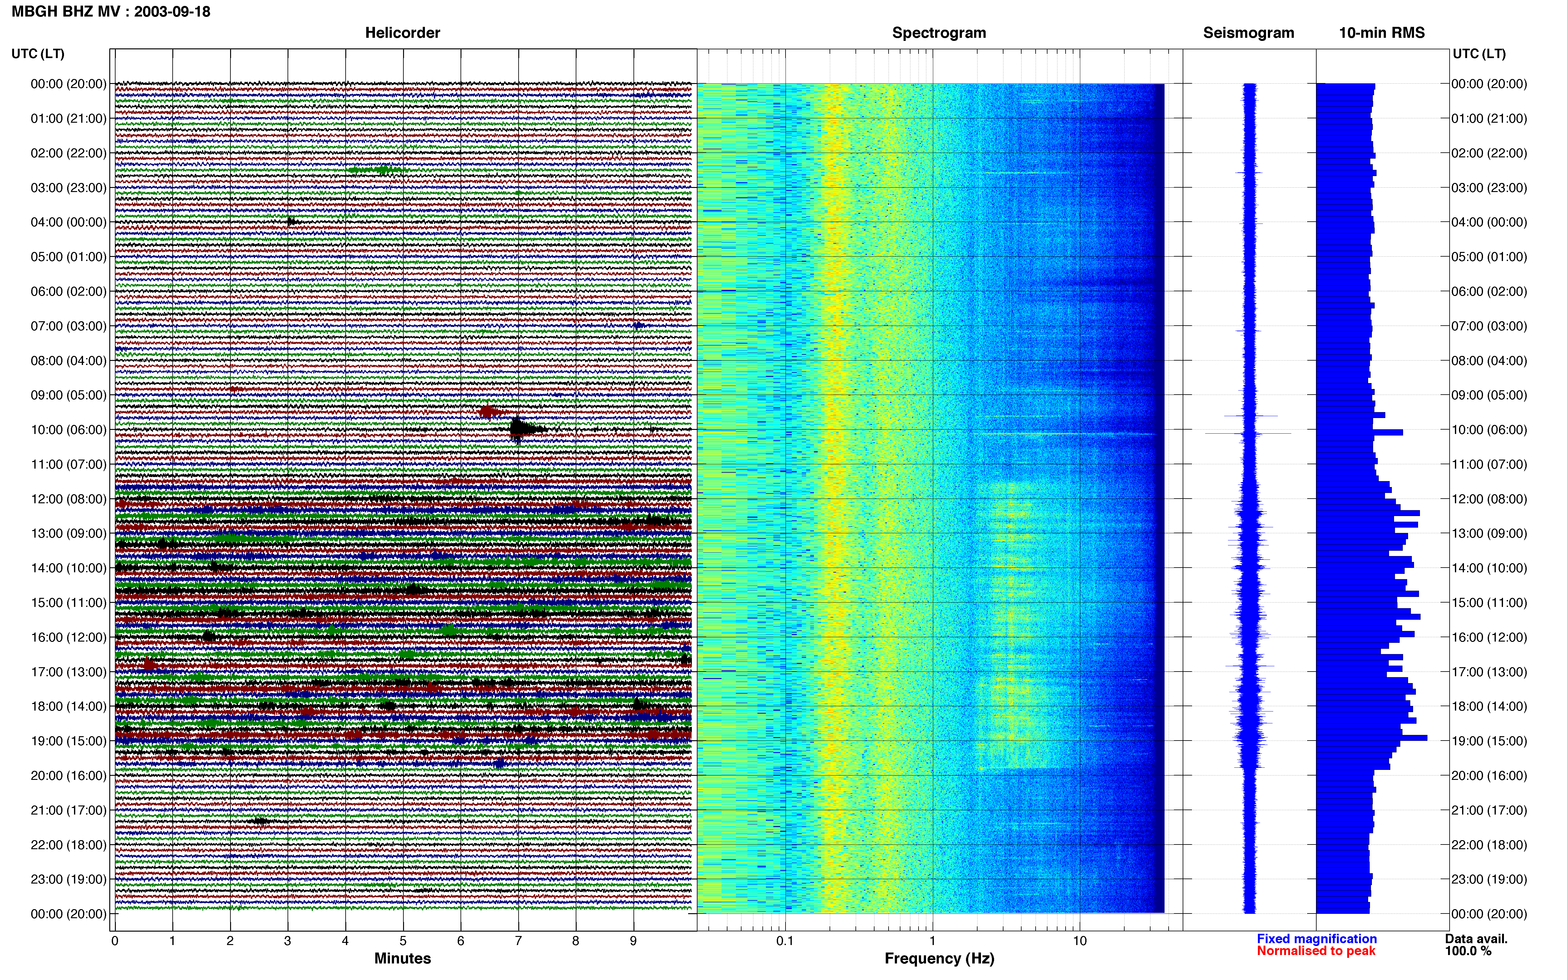Click the Fixed magnification legend text
1567x980 pixels.
pyautogui.click(x=1317, y=938)
